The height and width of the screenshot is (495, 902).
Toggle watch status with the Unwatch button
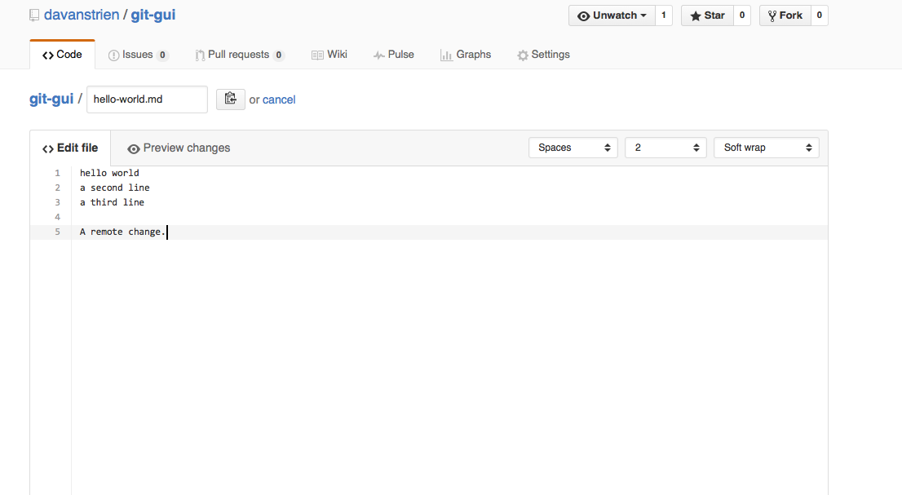point(612,15)
